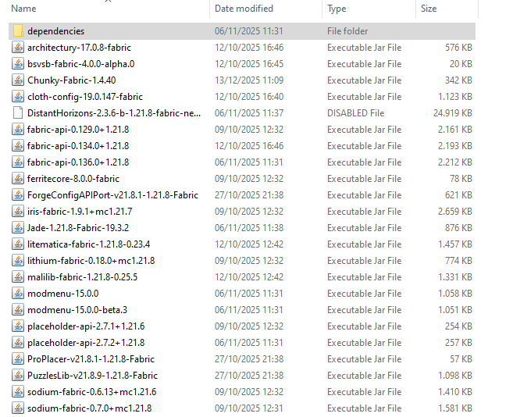Click the jar icon for sodium-fabric-0.7.0+mc1.21.8
This screenshot has height=417, width=513.
pyautogui.click(x=18, y=408)
